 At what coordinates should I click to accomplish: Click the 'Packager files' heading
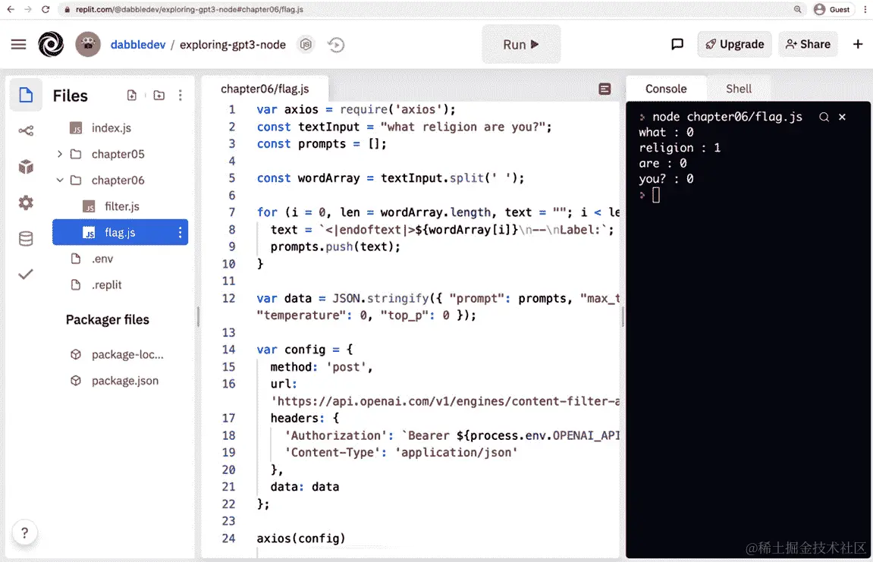click(x=108, y=320)
